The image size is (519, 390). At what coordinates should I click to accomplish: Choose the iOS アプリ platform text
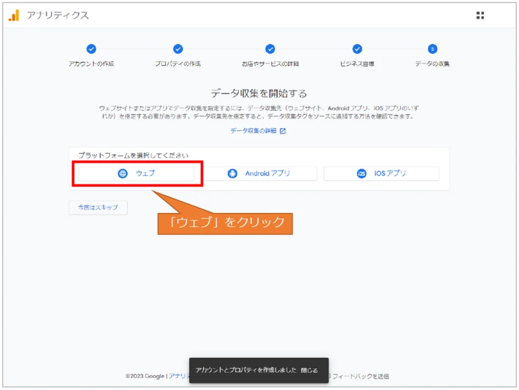390,173
